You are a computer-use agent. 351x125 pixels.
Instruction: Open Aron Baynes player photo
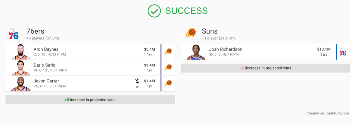pyautogui.click(x=21, y=52)
